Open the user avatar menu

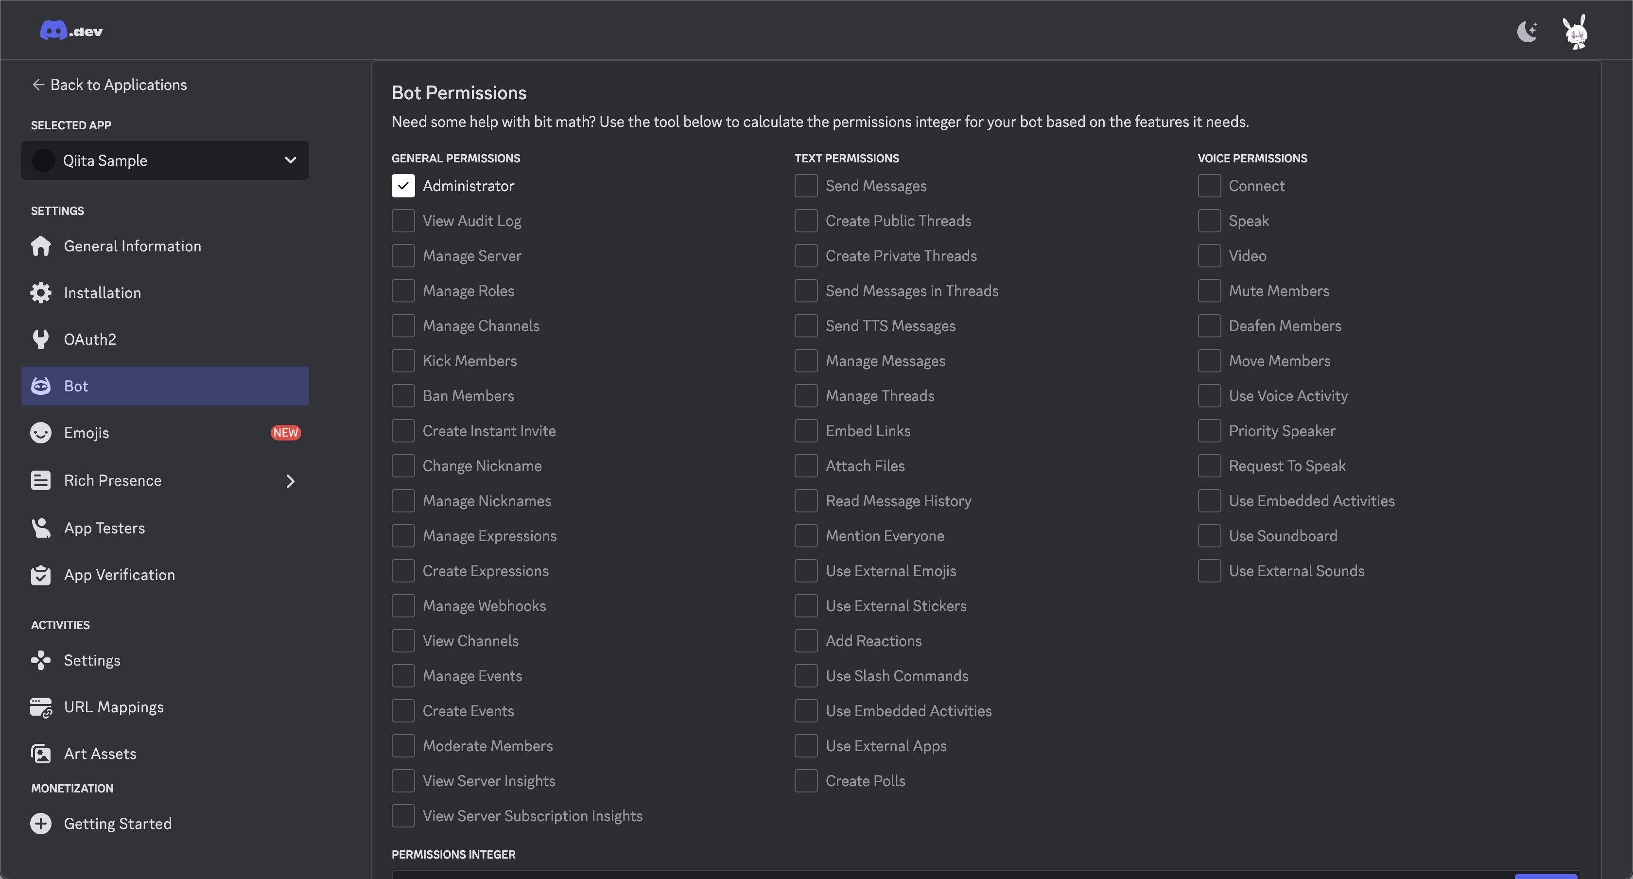[x=1575, y=32]
